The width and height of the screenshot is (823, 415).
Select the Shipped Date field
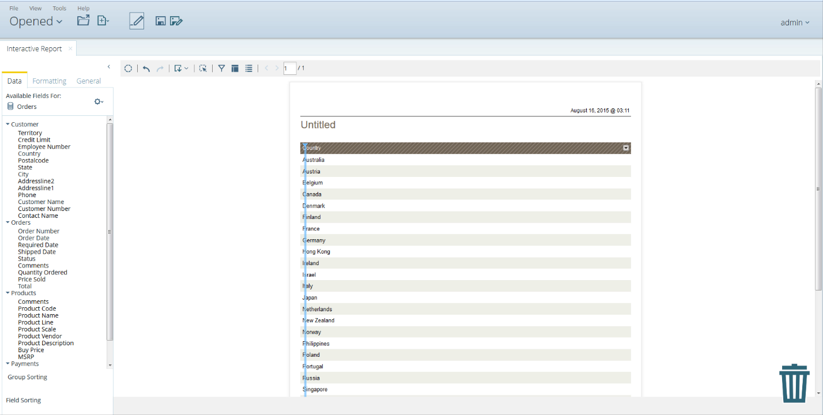click(37, 252)
